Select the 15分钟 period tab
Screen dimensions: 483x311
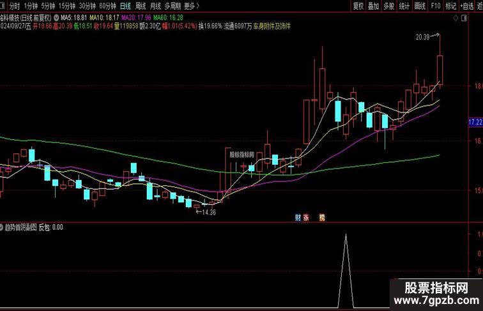(x=67, y=6)
